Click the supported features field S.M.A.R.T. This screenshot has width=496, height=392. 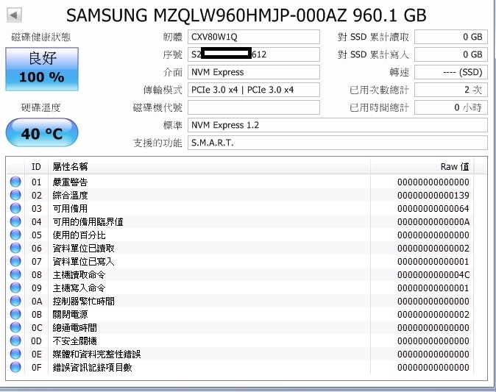[x=338, y=143]
